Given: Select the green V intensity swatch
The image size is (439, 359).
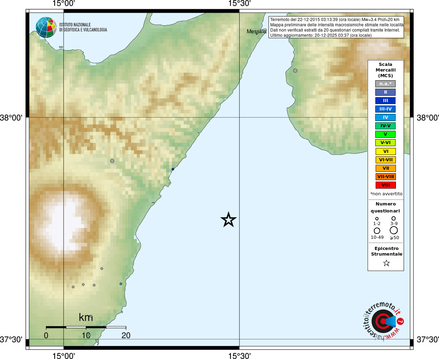Looking at the screenshot, I should click(385, 134).
